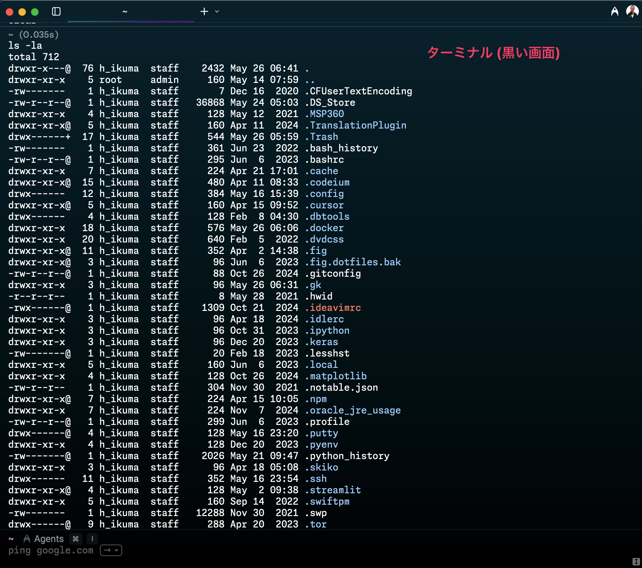
Task: Click the .putty directory name
Action: point(321,433)
